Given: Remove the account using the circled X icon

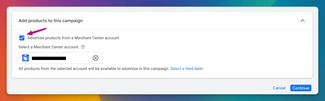Looking at the screenshot, I should point(96,58).
